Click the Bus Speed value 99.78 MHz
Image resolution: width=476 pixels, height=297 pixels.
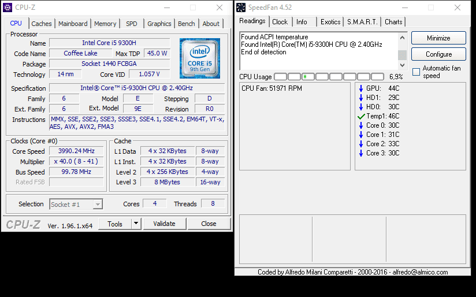pos(76,172)
